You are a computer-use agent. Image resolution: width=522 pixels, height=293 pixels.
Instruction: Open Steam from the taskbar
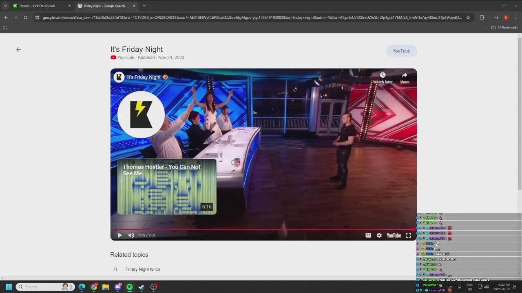(142, 287)
